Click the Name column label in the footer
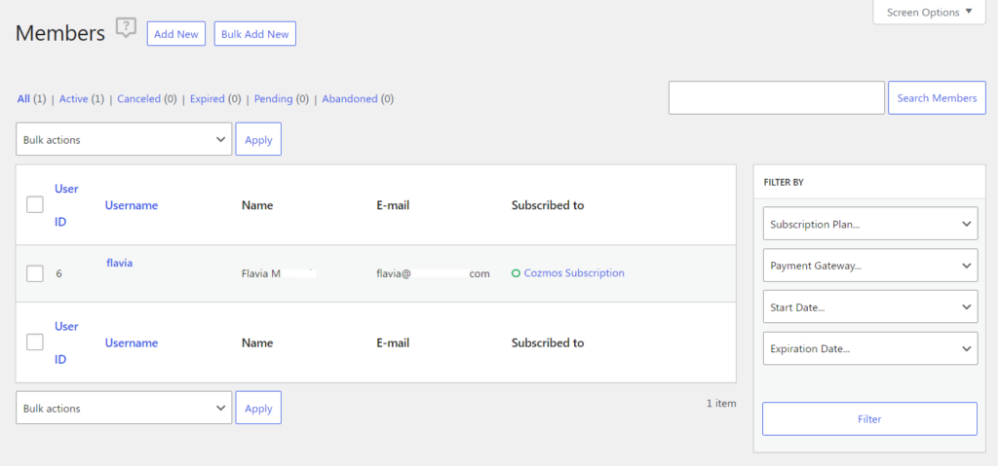The image size is (998, 466). (x=257, y=342)
